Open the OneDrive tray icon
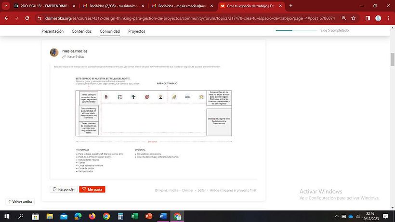Image resolution: width=395 pixels, height=222 pixels. tap(351, 216)
